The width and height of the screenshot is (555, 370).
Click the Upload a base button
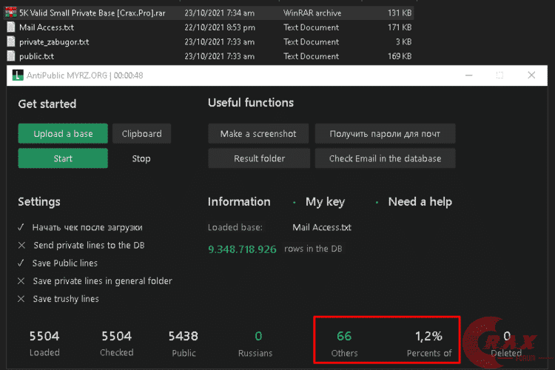pyautogui.click(x=63, y=134)
